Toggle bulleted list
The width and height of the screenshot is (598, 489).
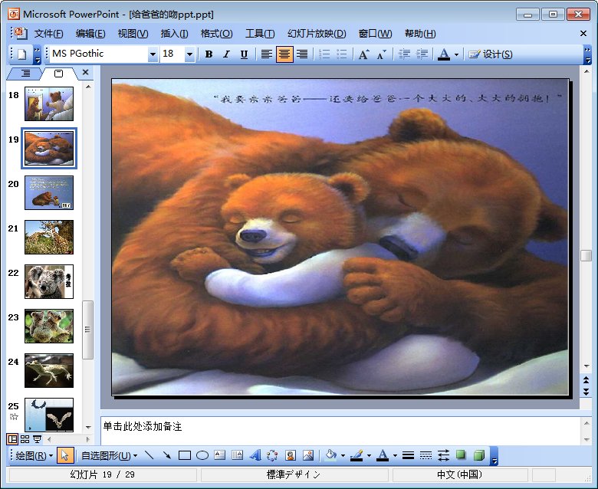(342, 54)
